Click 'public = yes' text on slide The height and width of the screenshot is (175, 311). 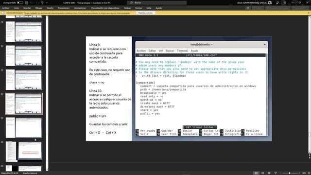click(98, 116)
